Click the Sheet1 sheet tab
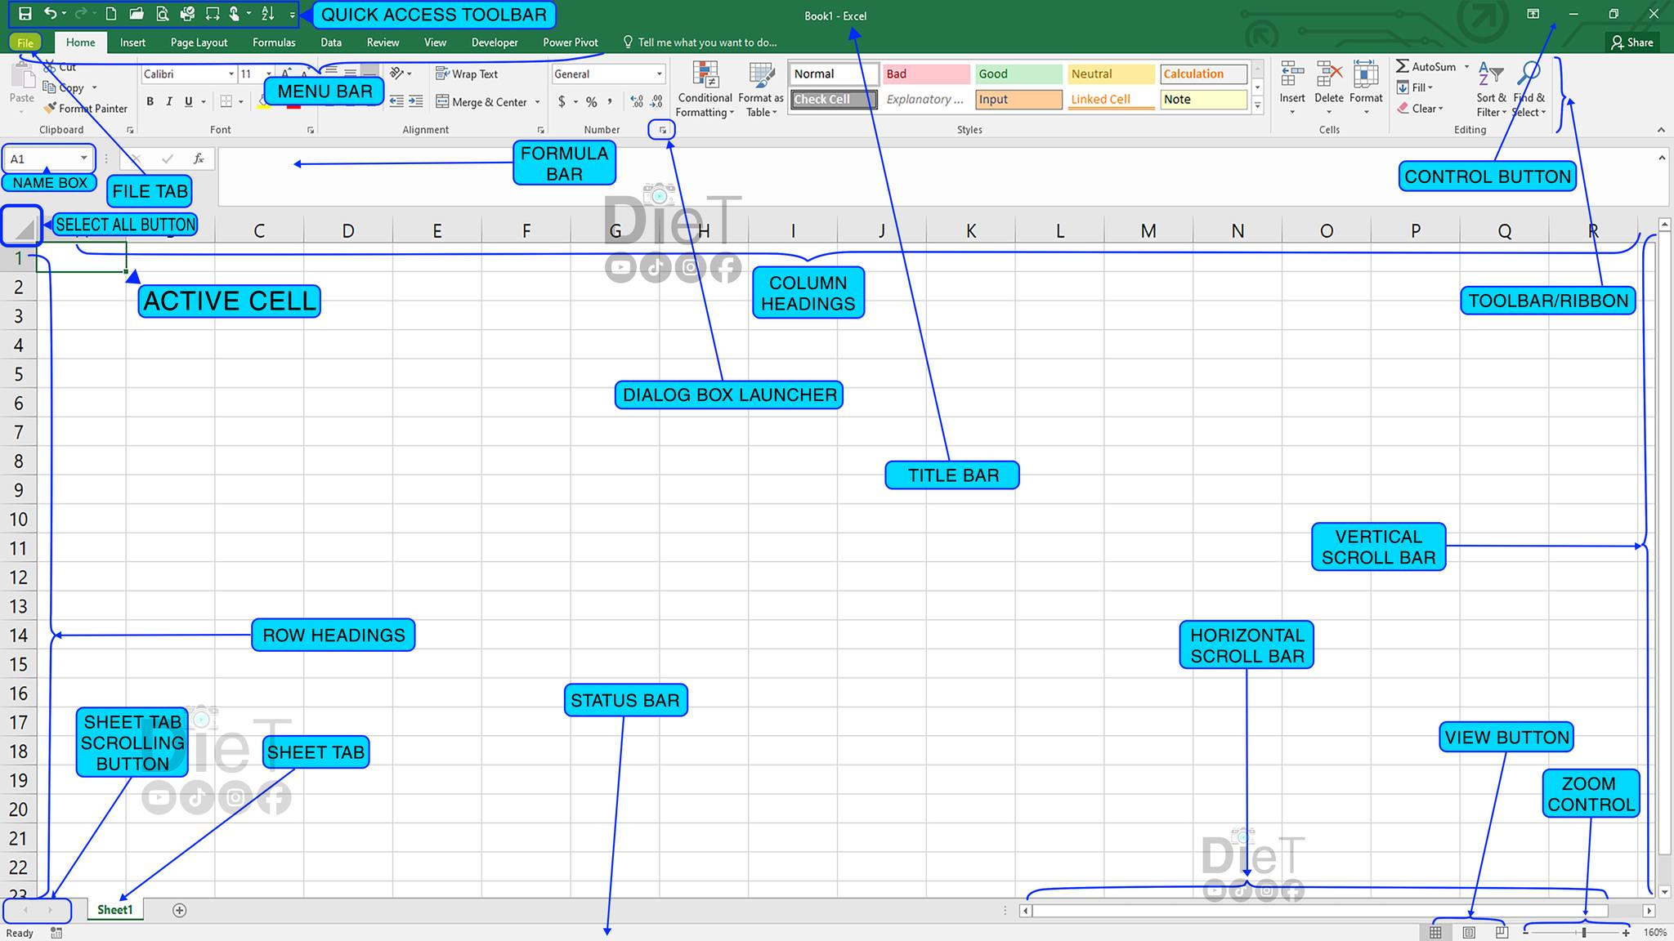 [x=115, y=910]
